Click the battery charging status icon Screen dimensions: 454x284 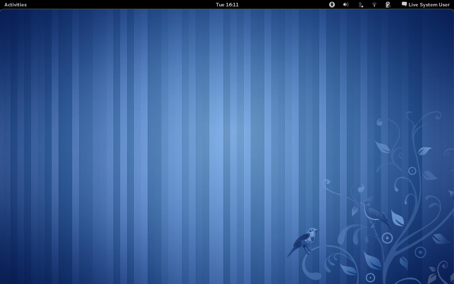click(x=388, y=5)
